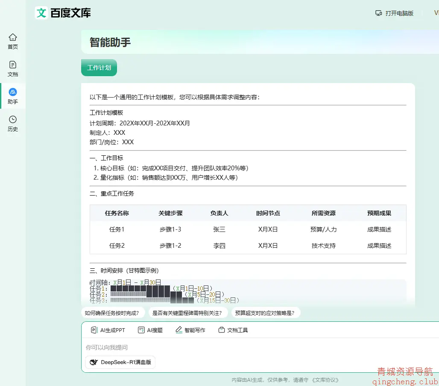
Task: Open the 智能写作 smart writing pen icon
Action: (179, 330)
